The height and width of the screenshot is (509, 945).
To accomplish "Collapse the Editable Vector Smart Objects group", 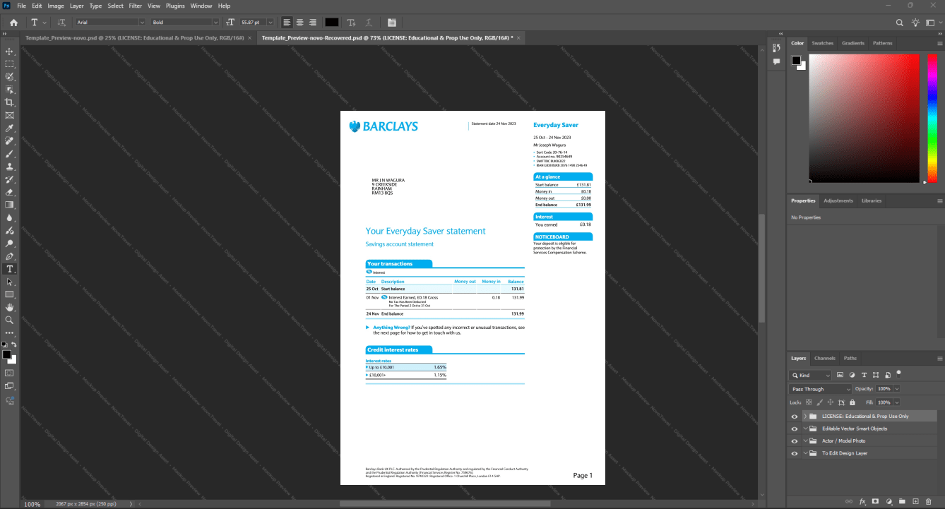I will [x=805, y=429].
